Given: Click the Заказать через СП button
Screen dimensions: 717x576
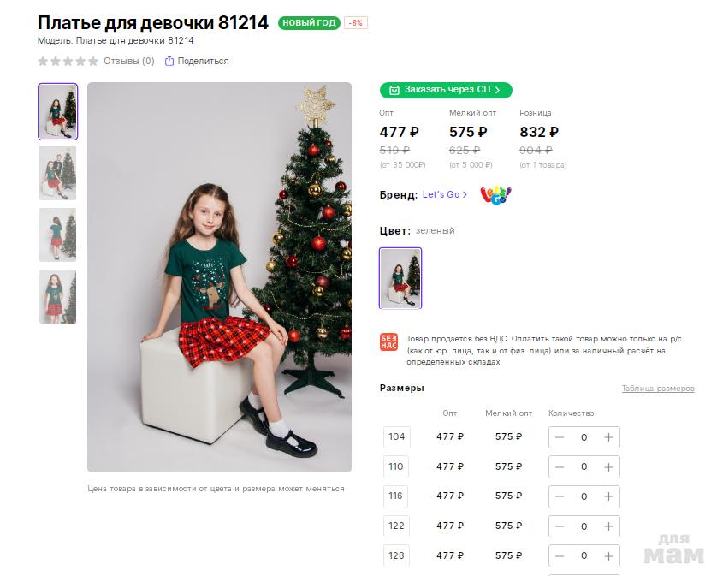Looking at the screenshot, I should tap(446, 90).
